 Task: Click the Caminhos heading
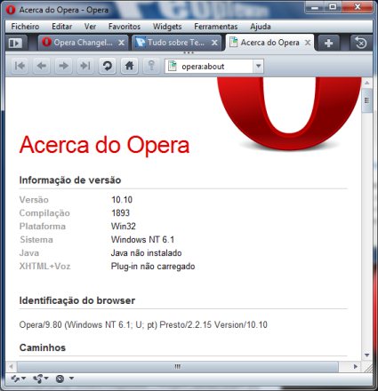click(x=43, y=347)
